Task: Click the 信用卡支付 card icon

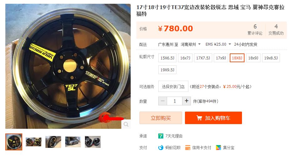Action: coord(188,148)
